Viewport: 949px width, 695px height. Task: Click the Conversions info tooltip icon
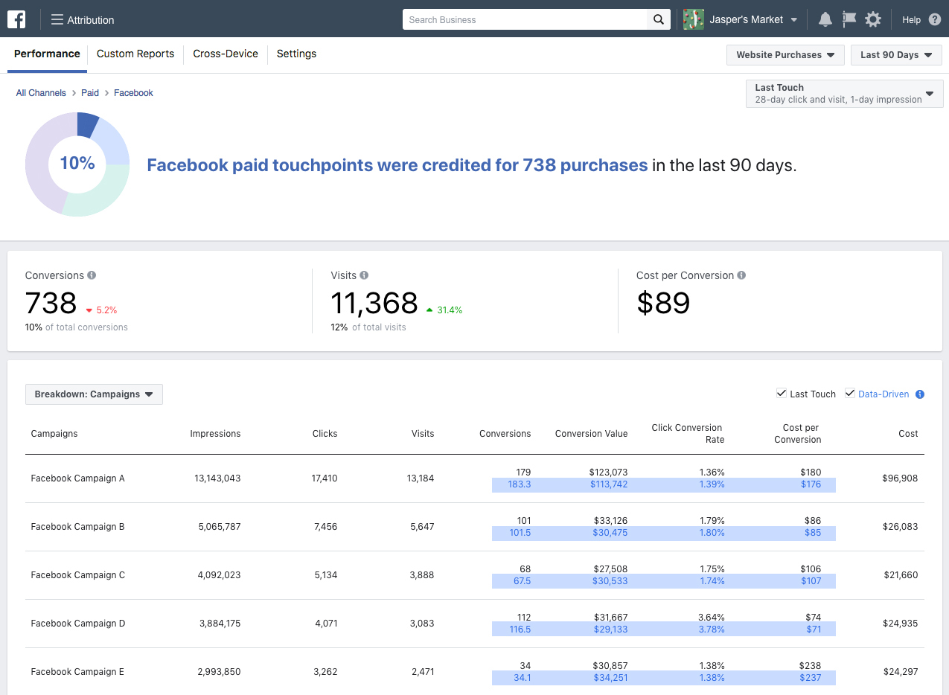click(91, 275)
